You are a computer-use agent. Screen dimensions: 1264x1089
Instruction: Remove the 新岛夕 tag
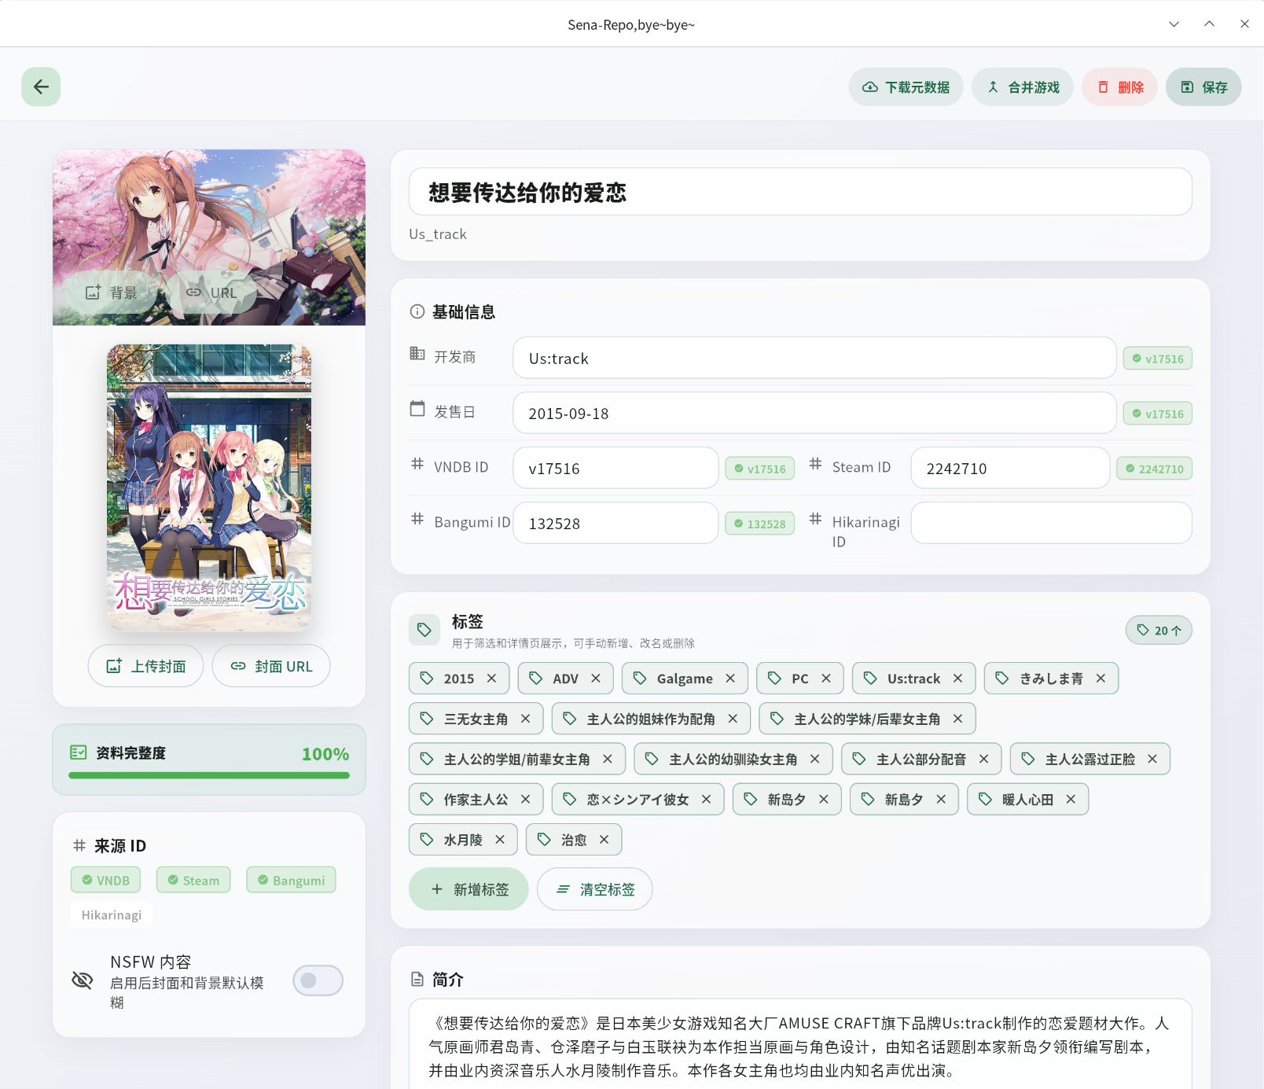pyautogui.click(x=824, y=799)
